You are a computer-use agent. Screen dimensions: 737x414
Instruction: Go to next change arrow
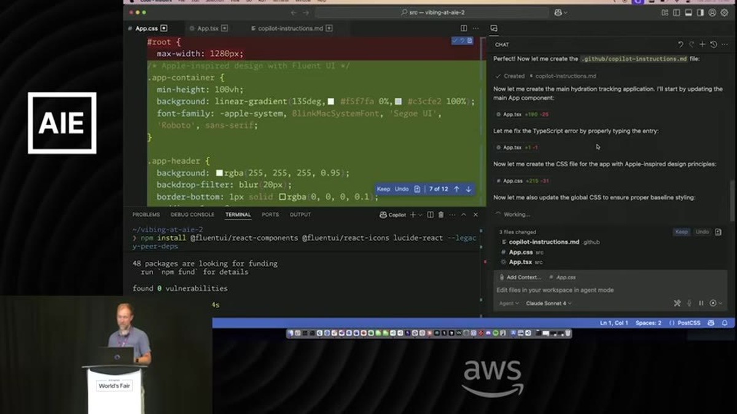tap(469, 189)
